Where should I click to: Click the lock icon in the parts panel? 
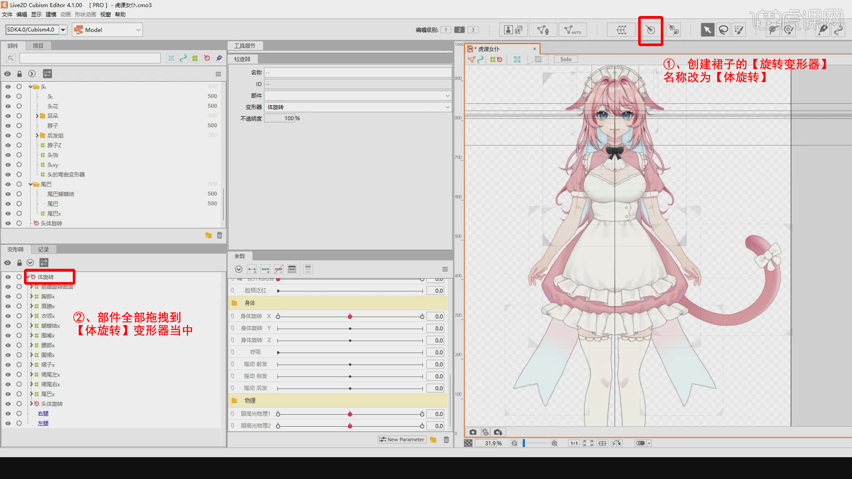19,74
